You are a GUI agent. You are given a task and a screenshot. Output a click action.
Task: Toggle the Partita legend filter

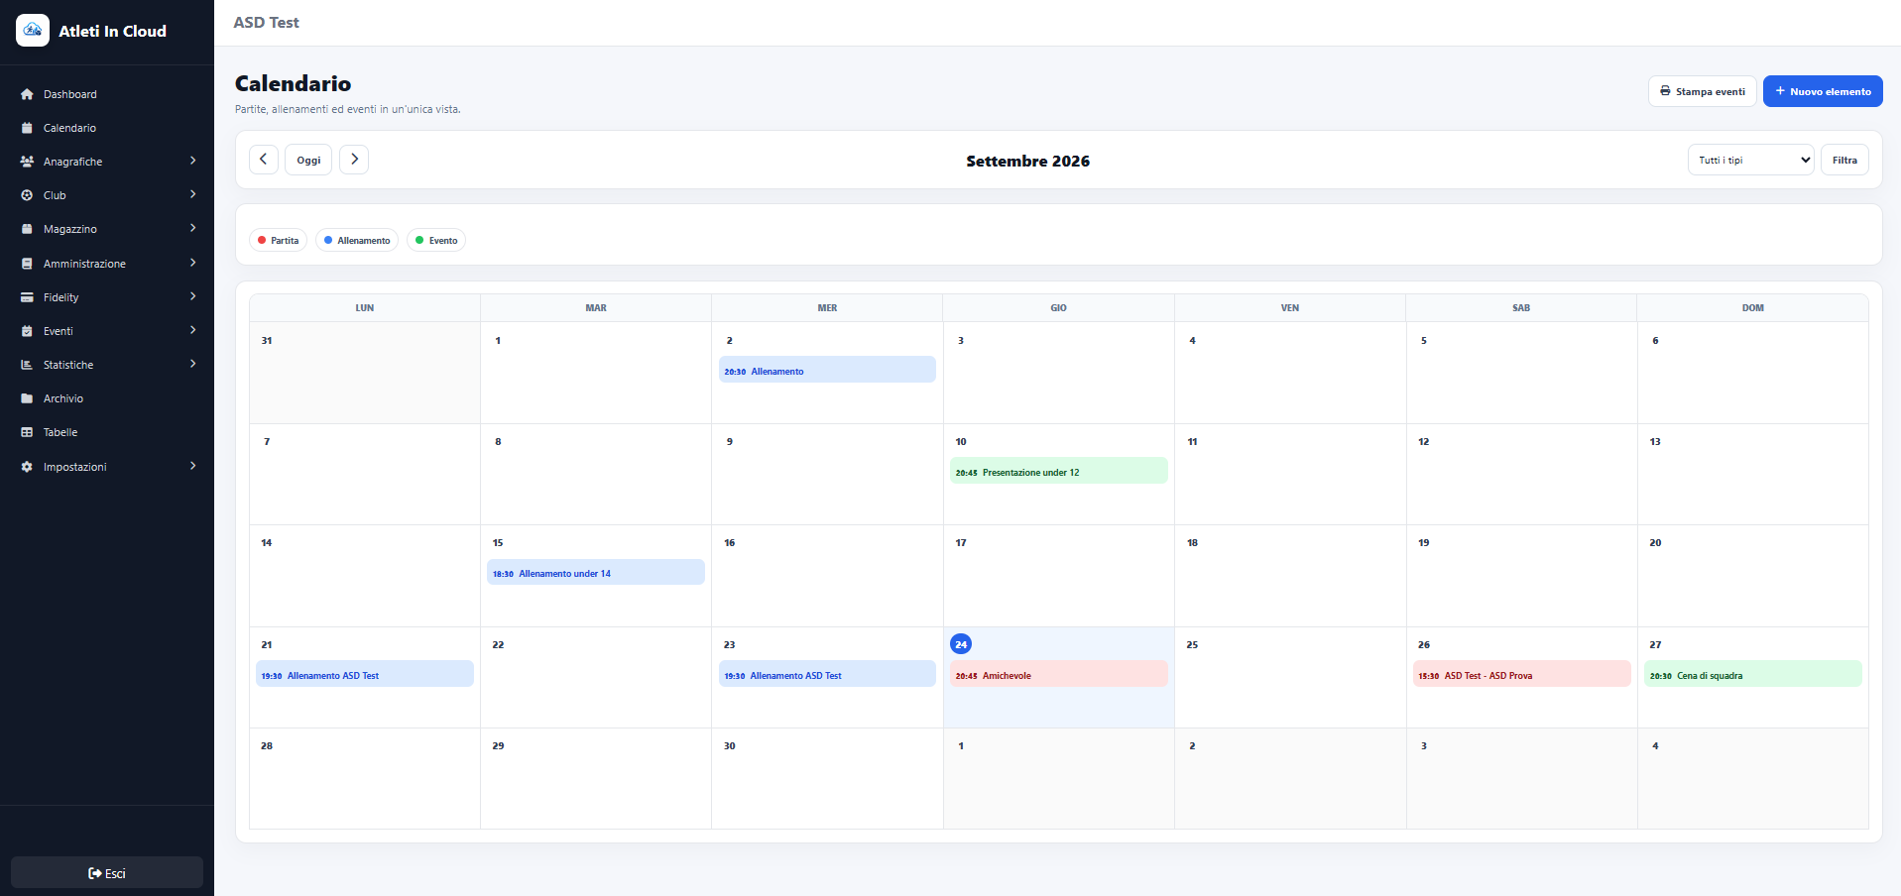279,240
